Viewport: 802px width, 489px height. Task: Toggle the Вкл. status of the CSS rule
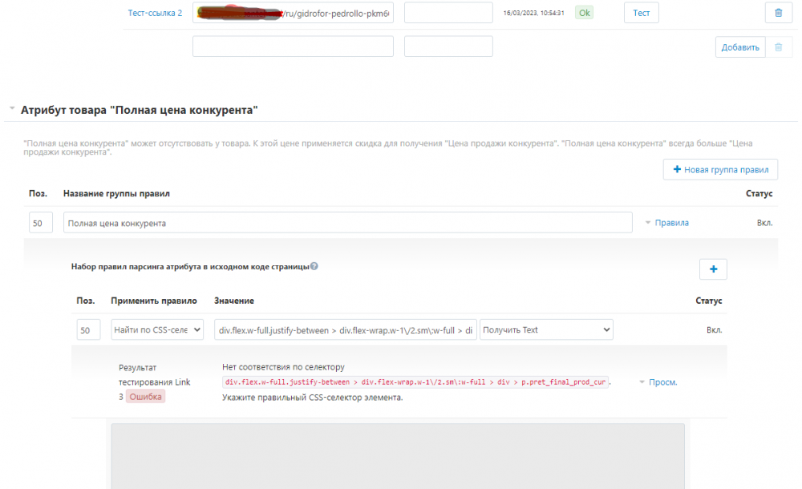714,329
